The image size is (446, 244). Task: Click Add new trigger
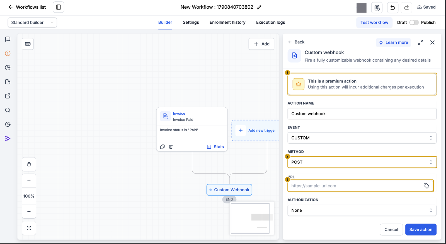tap(256, 130)
